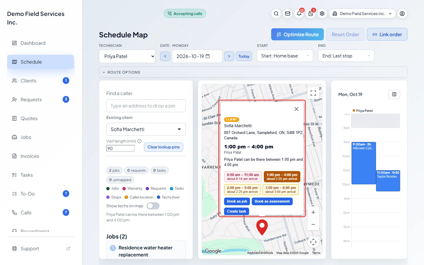Click the red map pin

(x=262, y=227)
